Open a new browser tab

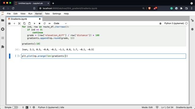(53, 3)
